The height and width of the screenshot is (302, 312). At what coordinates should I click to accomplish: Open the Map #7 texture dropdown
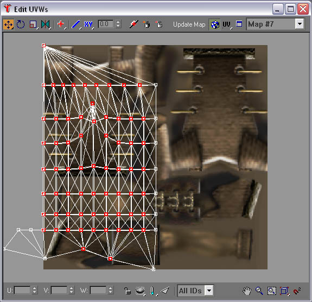point(300,24)
